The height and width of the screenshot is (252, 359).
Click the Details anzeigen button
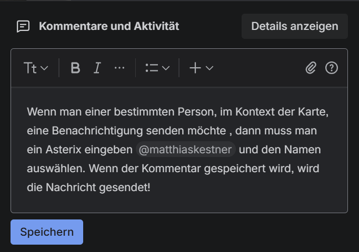click(x=295, y=26)
